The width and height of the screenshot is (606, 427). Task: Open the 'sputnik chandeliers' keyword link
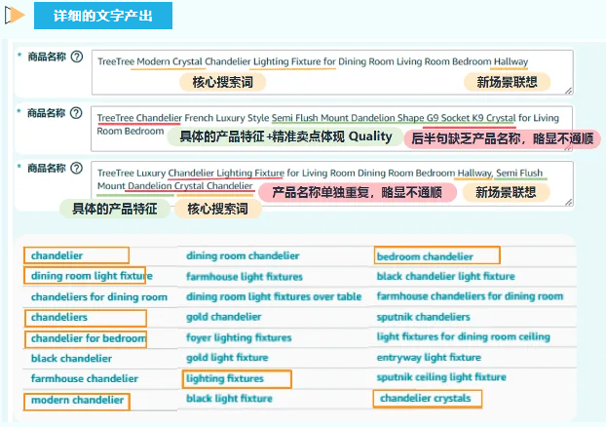(423, 317)
